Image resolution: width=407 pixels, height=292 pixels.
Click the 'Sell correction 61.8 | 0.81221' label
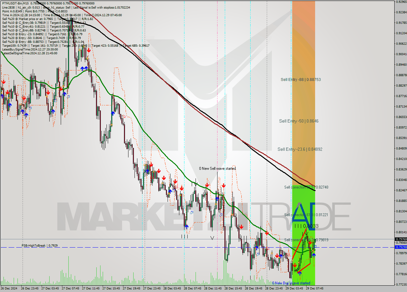point(306,215)
